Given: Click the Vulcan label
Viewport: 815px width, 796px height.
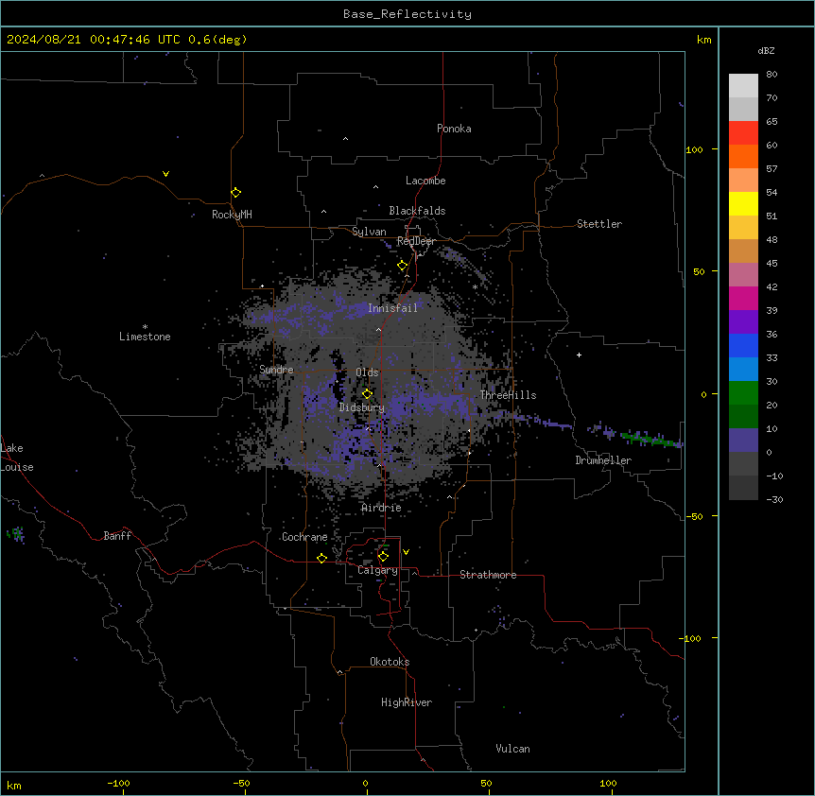Looking at the screenshot, I should tap(512, 749).
